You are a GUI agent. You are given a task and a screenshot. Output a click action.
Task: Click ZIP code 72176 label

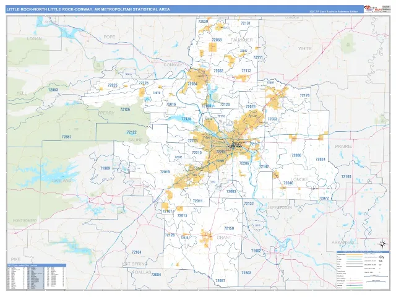tap(304, 95)
